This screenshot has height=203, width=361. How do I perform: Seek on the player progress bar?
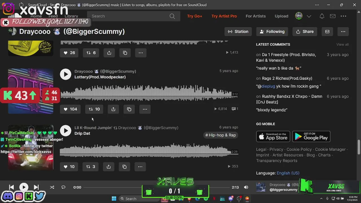pos(157,187)
